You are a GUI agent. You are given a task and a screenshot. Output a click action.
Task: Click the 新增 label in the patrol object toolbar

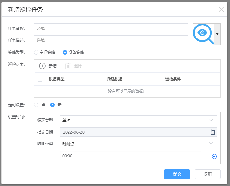[x=53, y=66]
